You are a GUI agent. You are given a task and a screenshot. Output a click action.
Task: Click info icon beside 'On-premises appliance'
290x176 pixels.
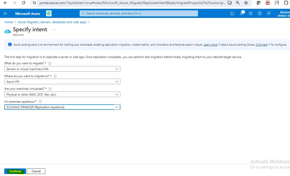(x=40, y=102)
